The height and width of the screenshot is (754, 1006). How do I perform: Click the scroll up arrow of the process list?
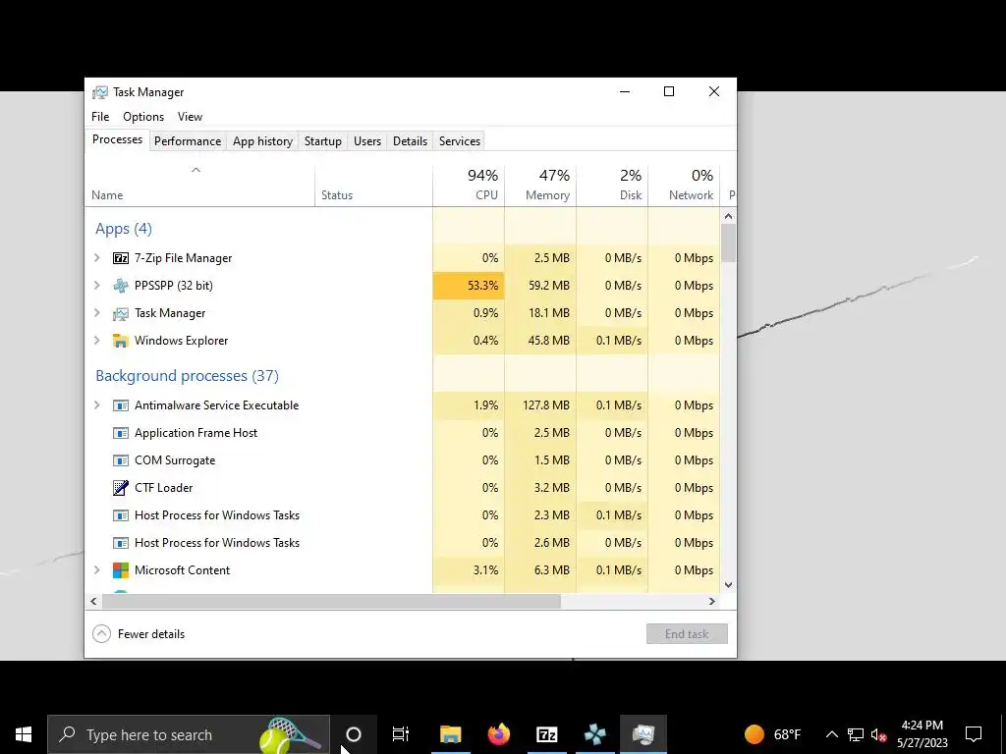click(x=728, y=216)
